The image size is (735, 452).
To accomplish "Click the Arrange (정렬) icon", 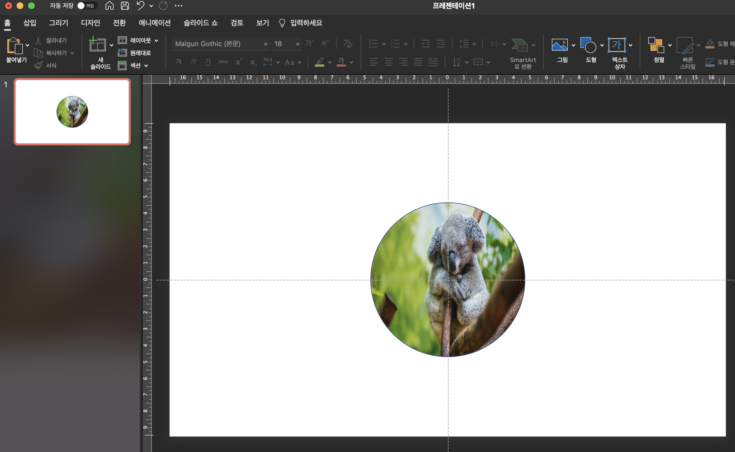I will tap(656, 45).
